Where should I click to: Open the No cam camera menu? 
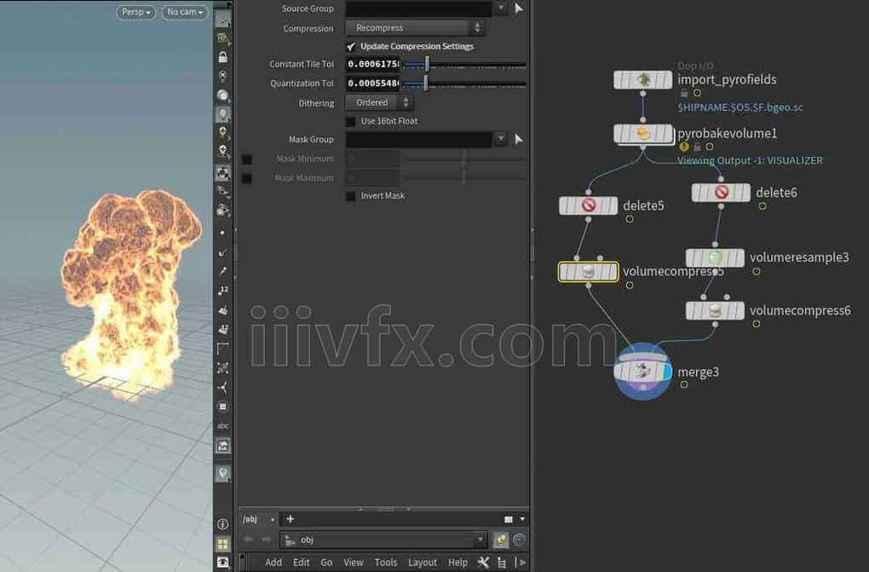(185, 12)
